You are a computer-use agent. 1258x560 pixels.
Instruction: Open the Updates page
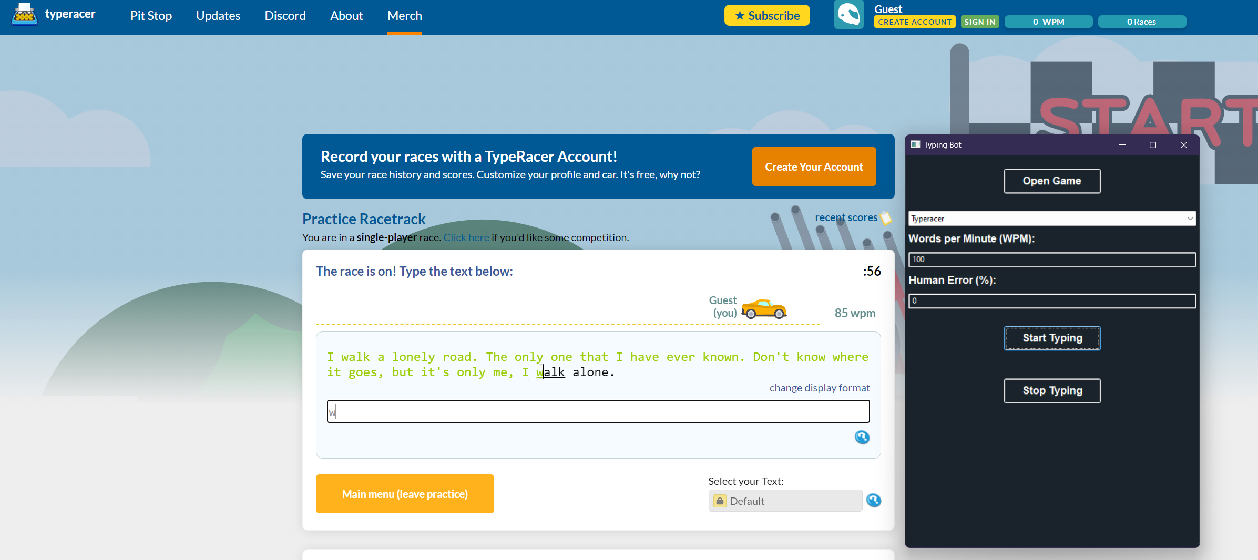click(218, 16)
